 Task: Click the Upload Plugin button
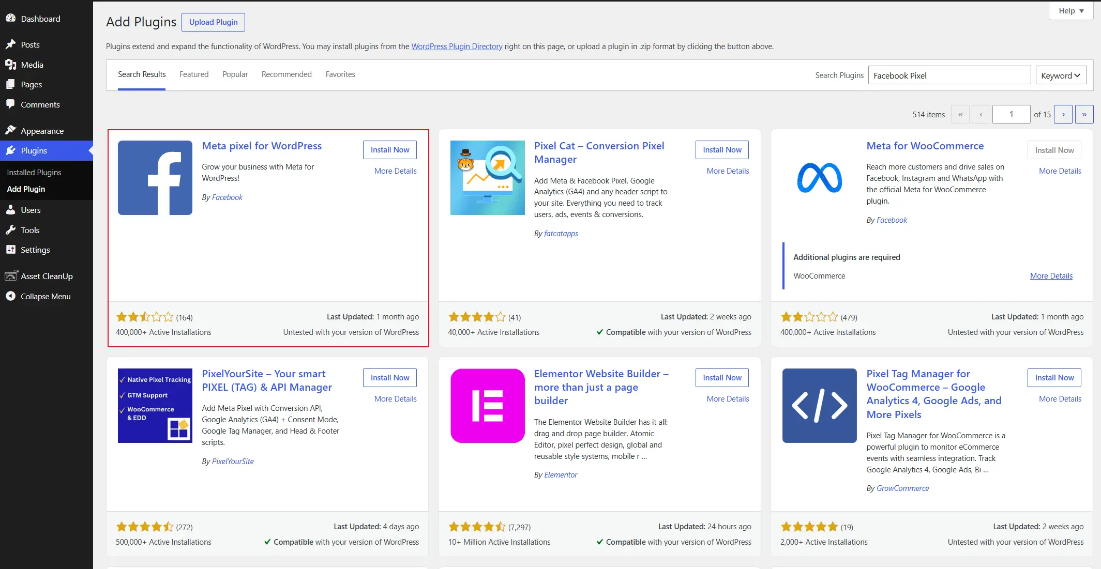(x=214, y=22)
